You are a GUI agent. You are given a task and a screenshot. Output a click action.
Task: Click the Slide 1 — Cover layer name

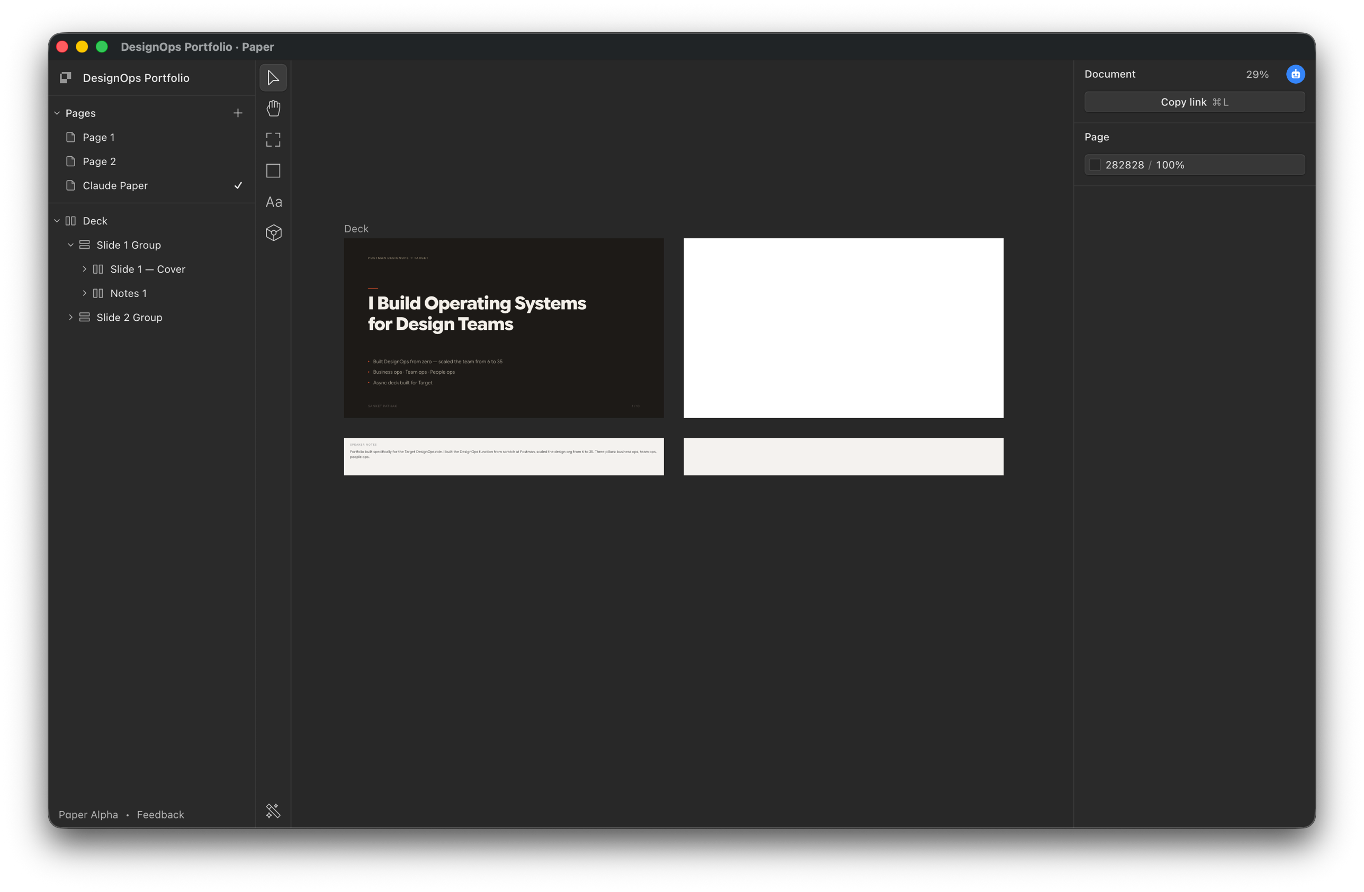(148, 269)
